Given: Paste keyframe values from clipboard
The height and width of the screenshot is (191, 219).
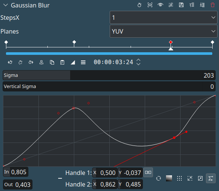Looking at the screenshot, I should tap(62, 62).
